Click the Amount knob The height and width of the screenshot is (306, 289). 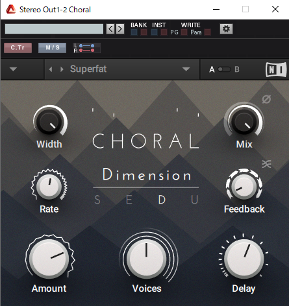[49, 259]
